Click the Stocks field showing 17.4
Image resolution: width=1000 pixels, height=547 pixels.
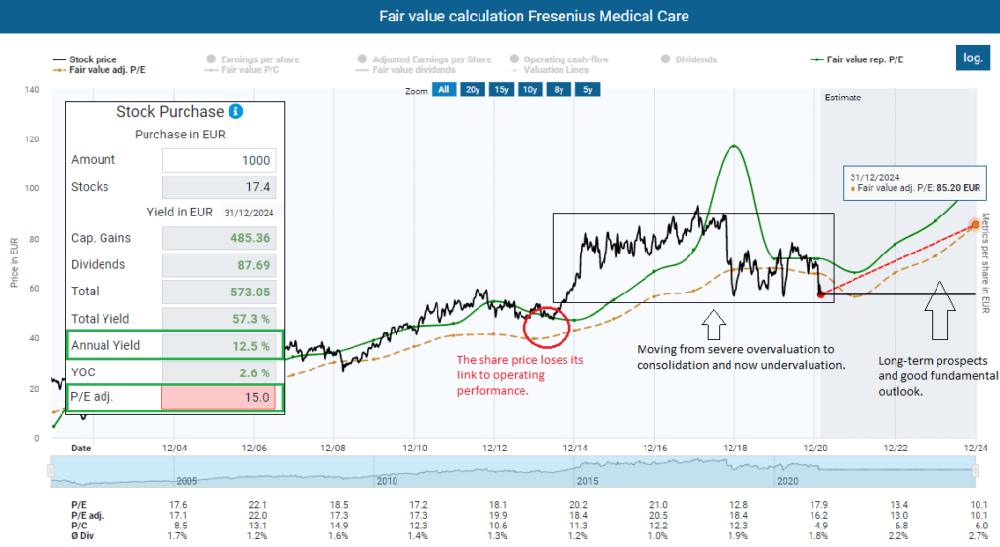coord(219,187)
